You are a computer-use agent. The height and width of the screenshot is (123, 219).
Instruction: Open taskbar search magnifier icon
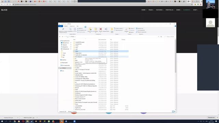(6, 121)
